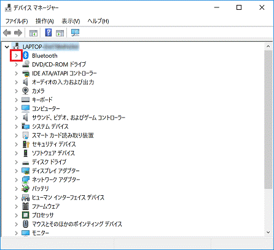Click the スマート カード読み取り装置 icon
Viewport: 274px width, 250px height.
(x=25, y=135)
